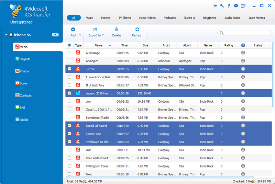The image size is (275, 184).
Task: Click the shopping cart icon in title bar
Action: pyautogui.click(x=215, y=5)
